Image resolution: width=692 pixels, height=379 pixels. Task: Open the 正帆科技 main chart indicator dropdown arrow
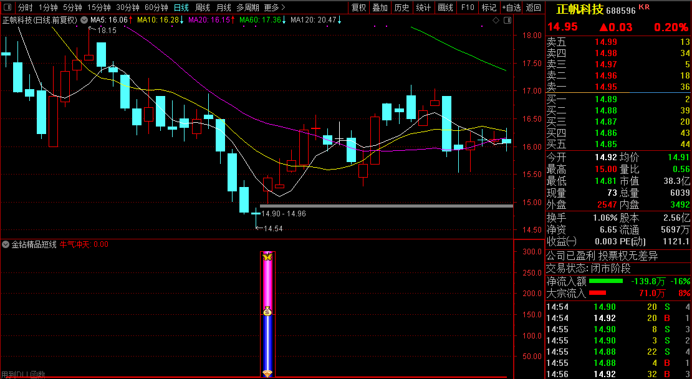click(84, 20)
